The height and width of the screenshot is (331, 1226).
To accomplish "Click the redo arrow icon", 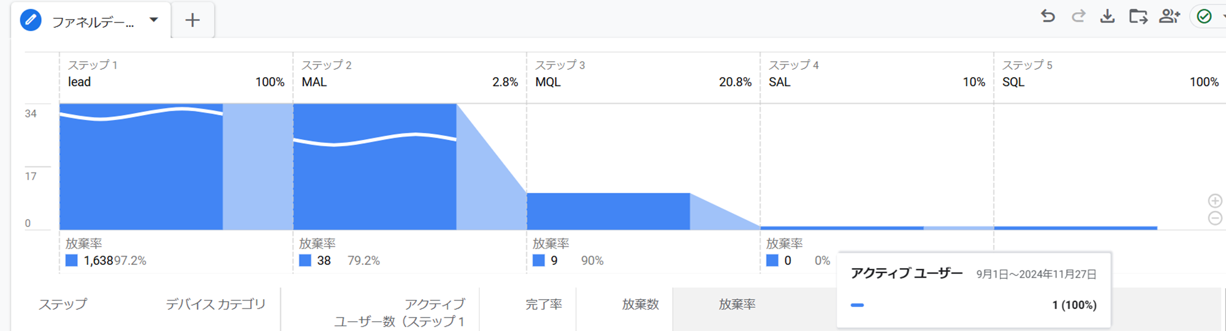I will coord(1078,17).
